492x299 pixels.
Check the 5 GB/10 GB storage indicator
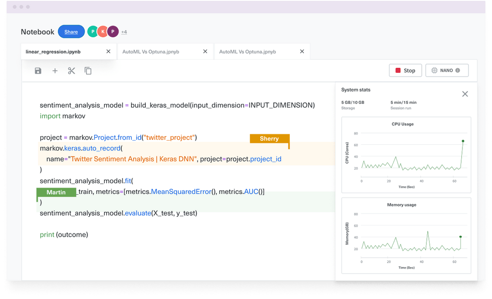pyautogui.click(x=353, y=101)
